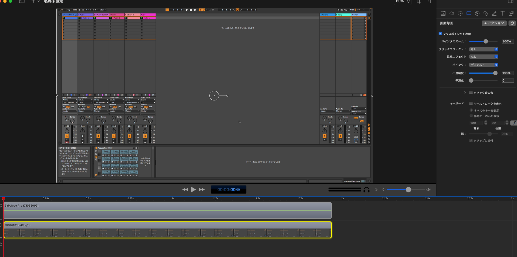Enable the キーストロークを表示 checkbox
This screenshot has height=257, width=517.
point(471,104)
